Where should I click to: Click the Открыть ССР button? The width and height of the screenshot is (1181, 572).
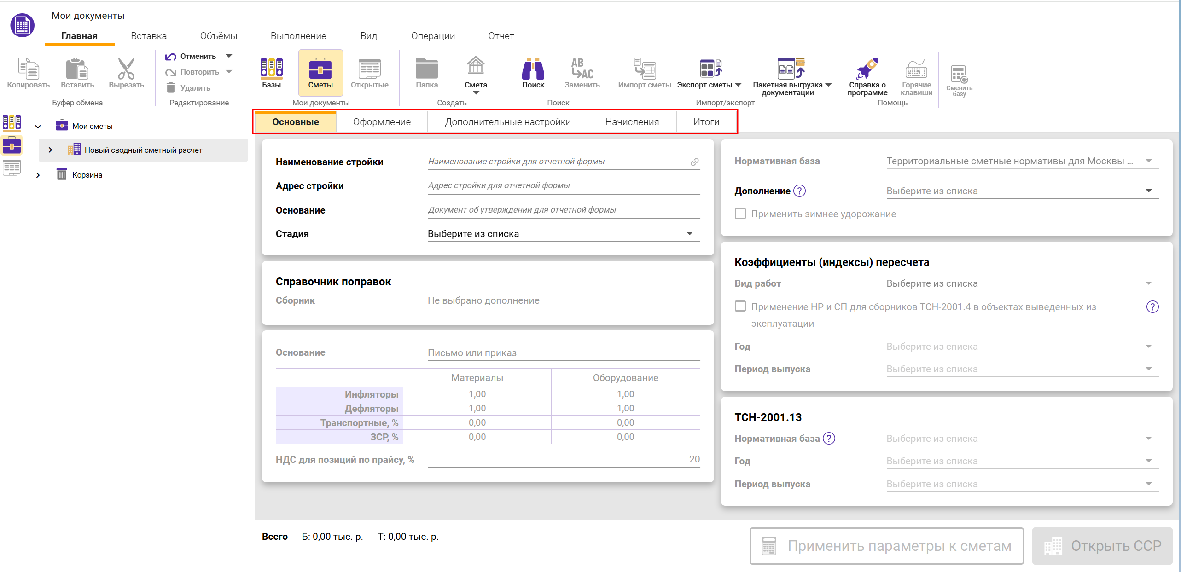1102,546
